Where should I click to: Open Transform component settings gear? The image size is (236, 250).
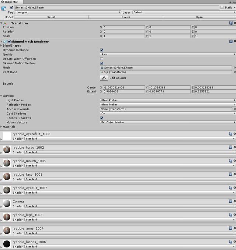[235, 23]
